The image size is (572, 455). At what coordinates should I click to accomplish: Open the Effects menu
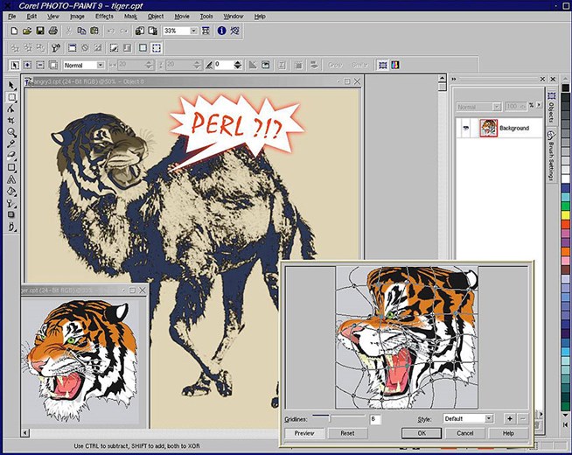[104, 16]
